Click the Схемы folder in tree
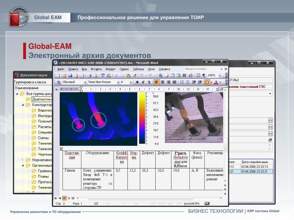Viewport: 294px width, 220px height. (43, 138)
